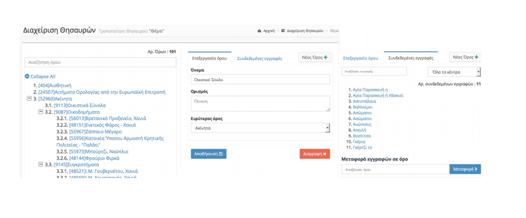Click the Αναζήτηση όρου search field above tree
Screen dimensions: 526x218
[101, 62]
